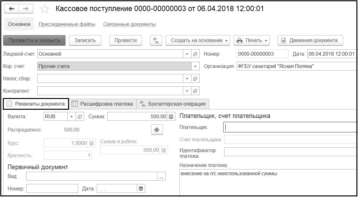This screenshot has width=358, height=197.
Task: Click the up arrow distribution button
Action: click(157, 130)
